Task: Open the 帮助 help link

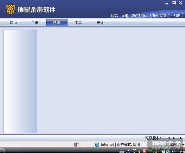Action: [x=177, y=15]
